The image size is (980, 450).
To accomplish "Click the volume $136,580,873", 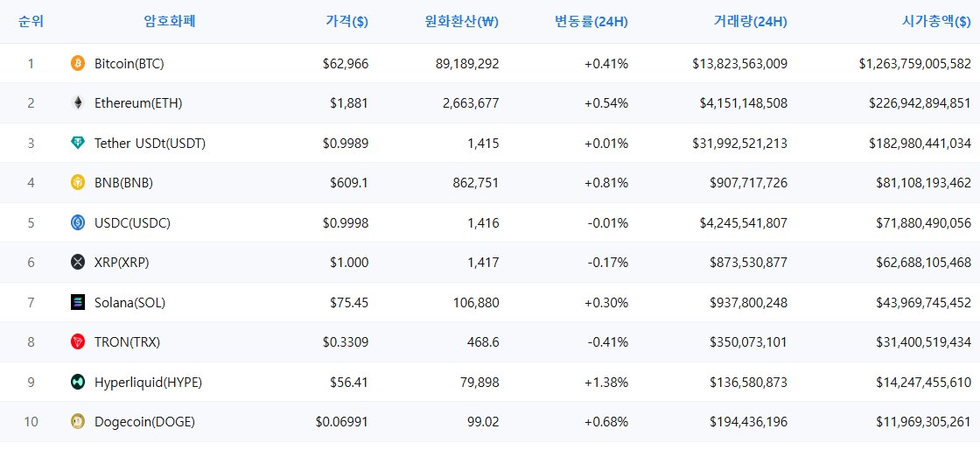I will (749, 382).
